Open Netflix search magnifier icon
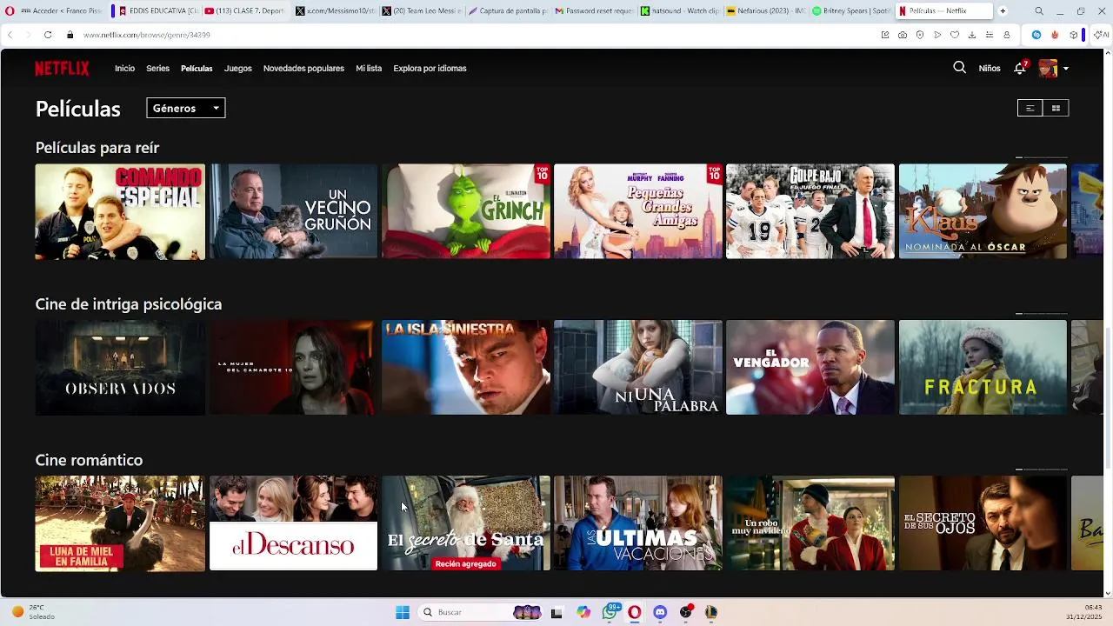The height and width of the screenshot is (626, 1113). pyautogui.click(x=959, y=68)
